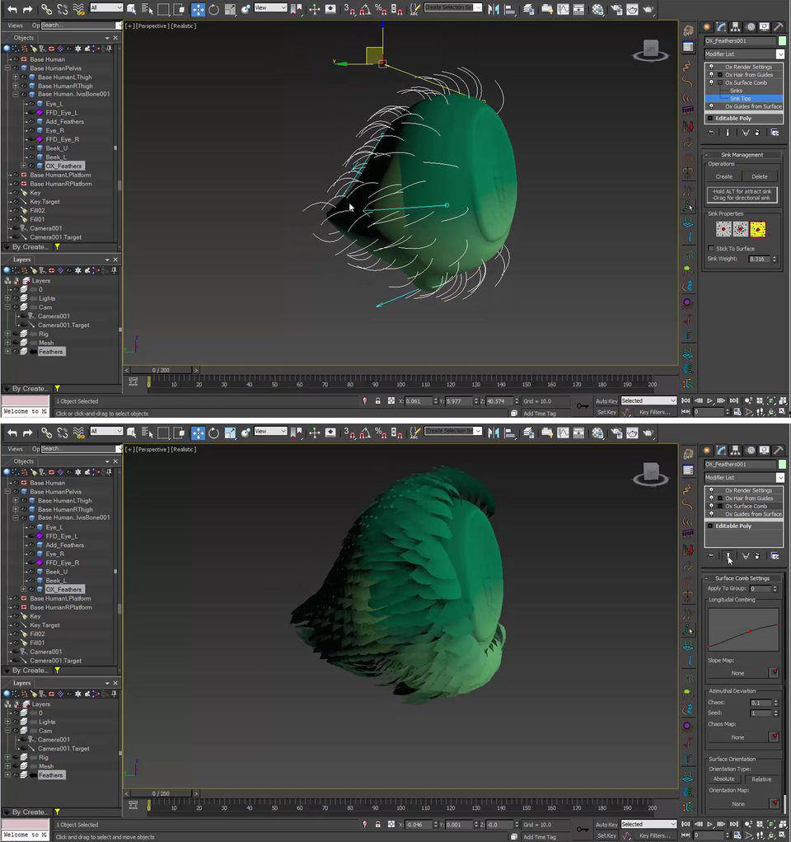Toggle Ox Guides from Surface lightbulb, lower stack

pyautogui.click(x=712, y=514)
